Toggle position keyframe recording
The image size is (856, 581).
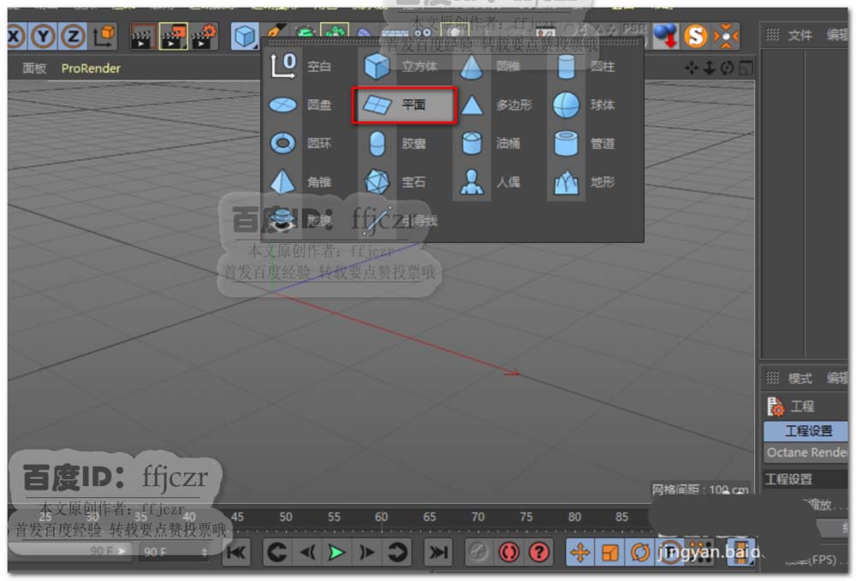pos(580,553)
